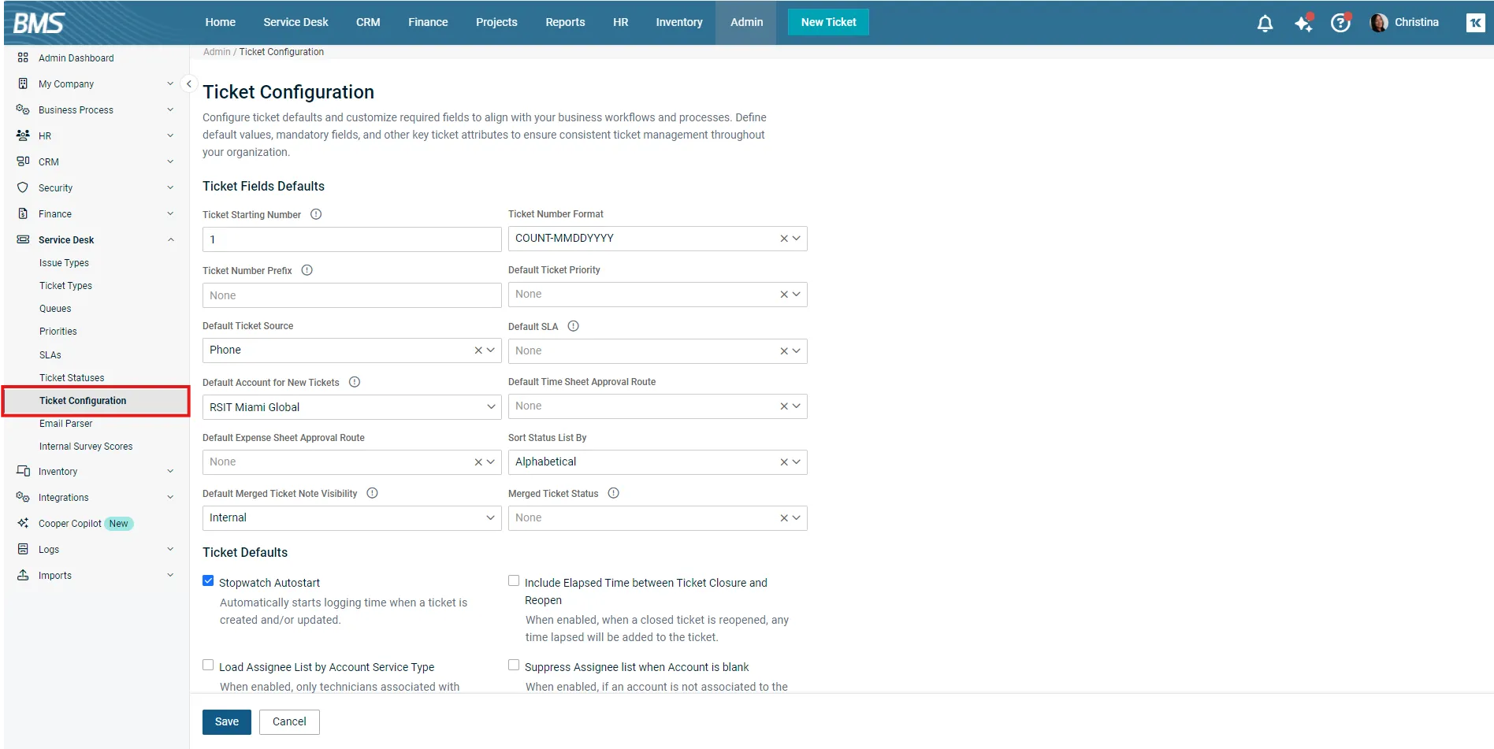Open the notifications bell icon

click(x=1265, y=23)
